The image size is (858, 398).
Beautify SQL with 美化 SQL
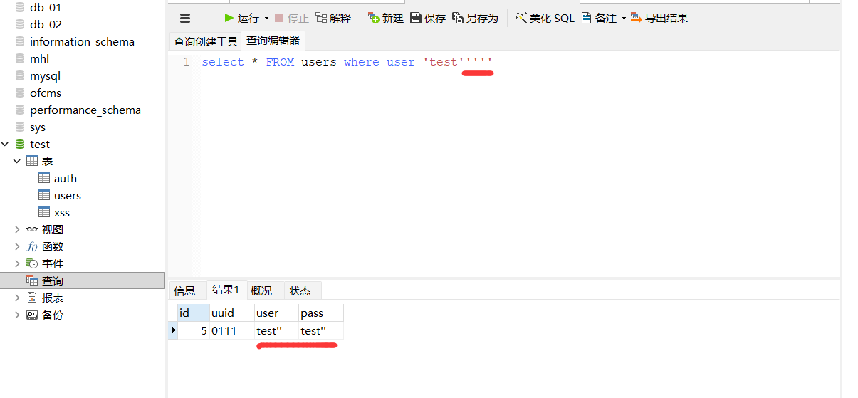(544, 18)
